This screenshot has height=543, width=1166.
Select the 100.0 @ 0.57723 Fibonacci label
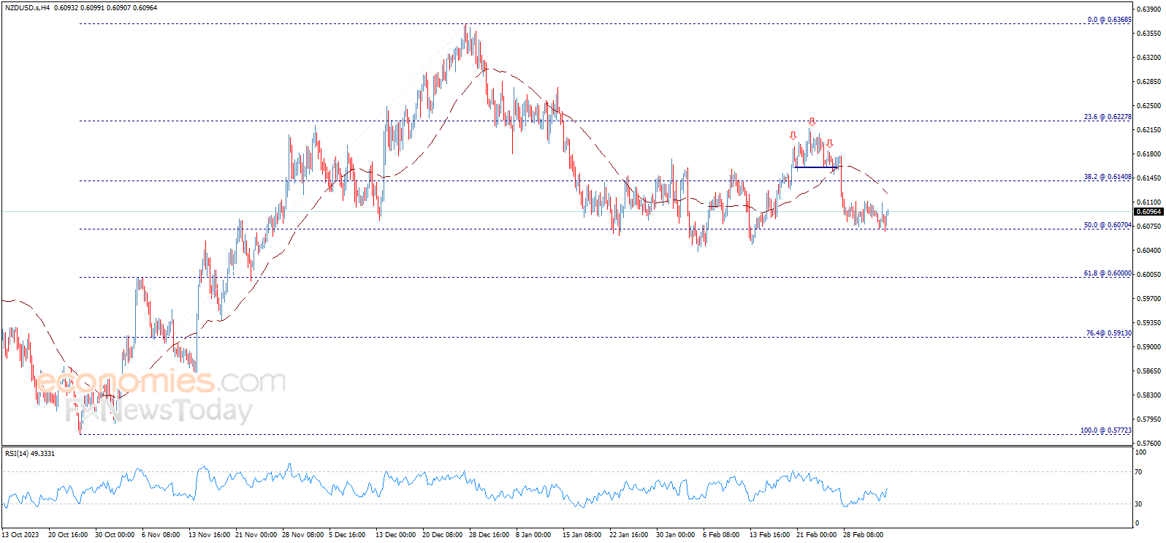[1106, 430]
